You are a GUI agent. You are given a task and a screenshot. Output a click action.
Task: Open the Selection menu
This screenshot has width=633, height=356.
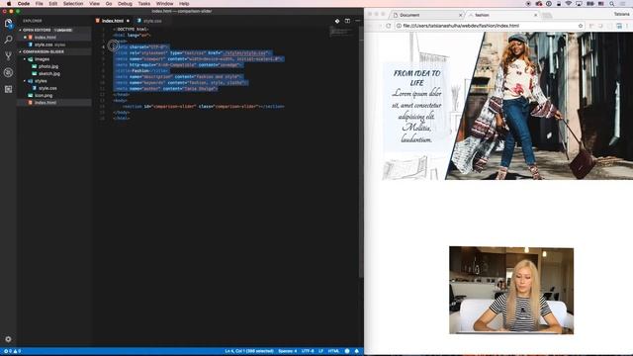73,4
